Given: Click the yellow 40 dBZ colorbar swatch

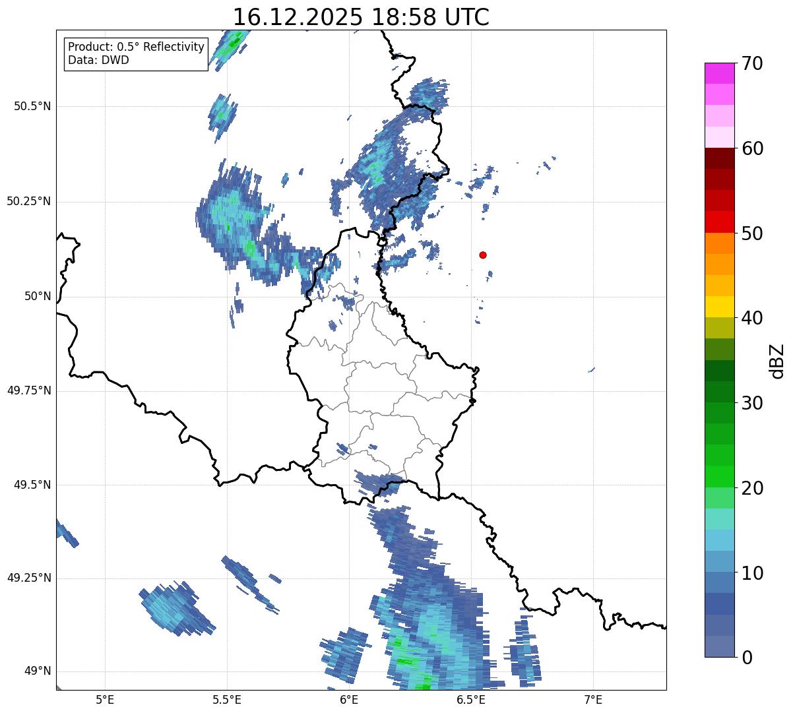Looking at the screenshot, I should point(719,307).
